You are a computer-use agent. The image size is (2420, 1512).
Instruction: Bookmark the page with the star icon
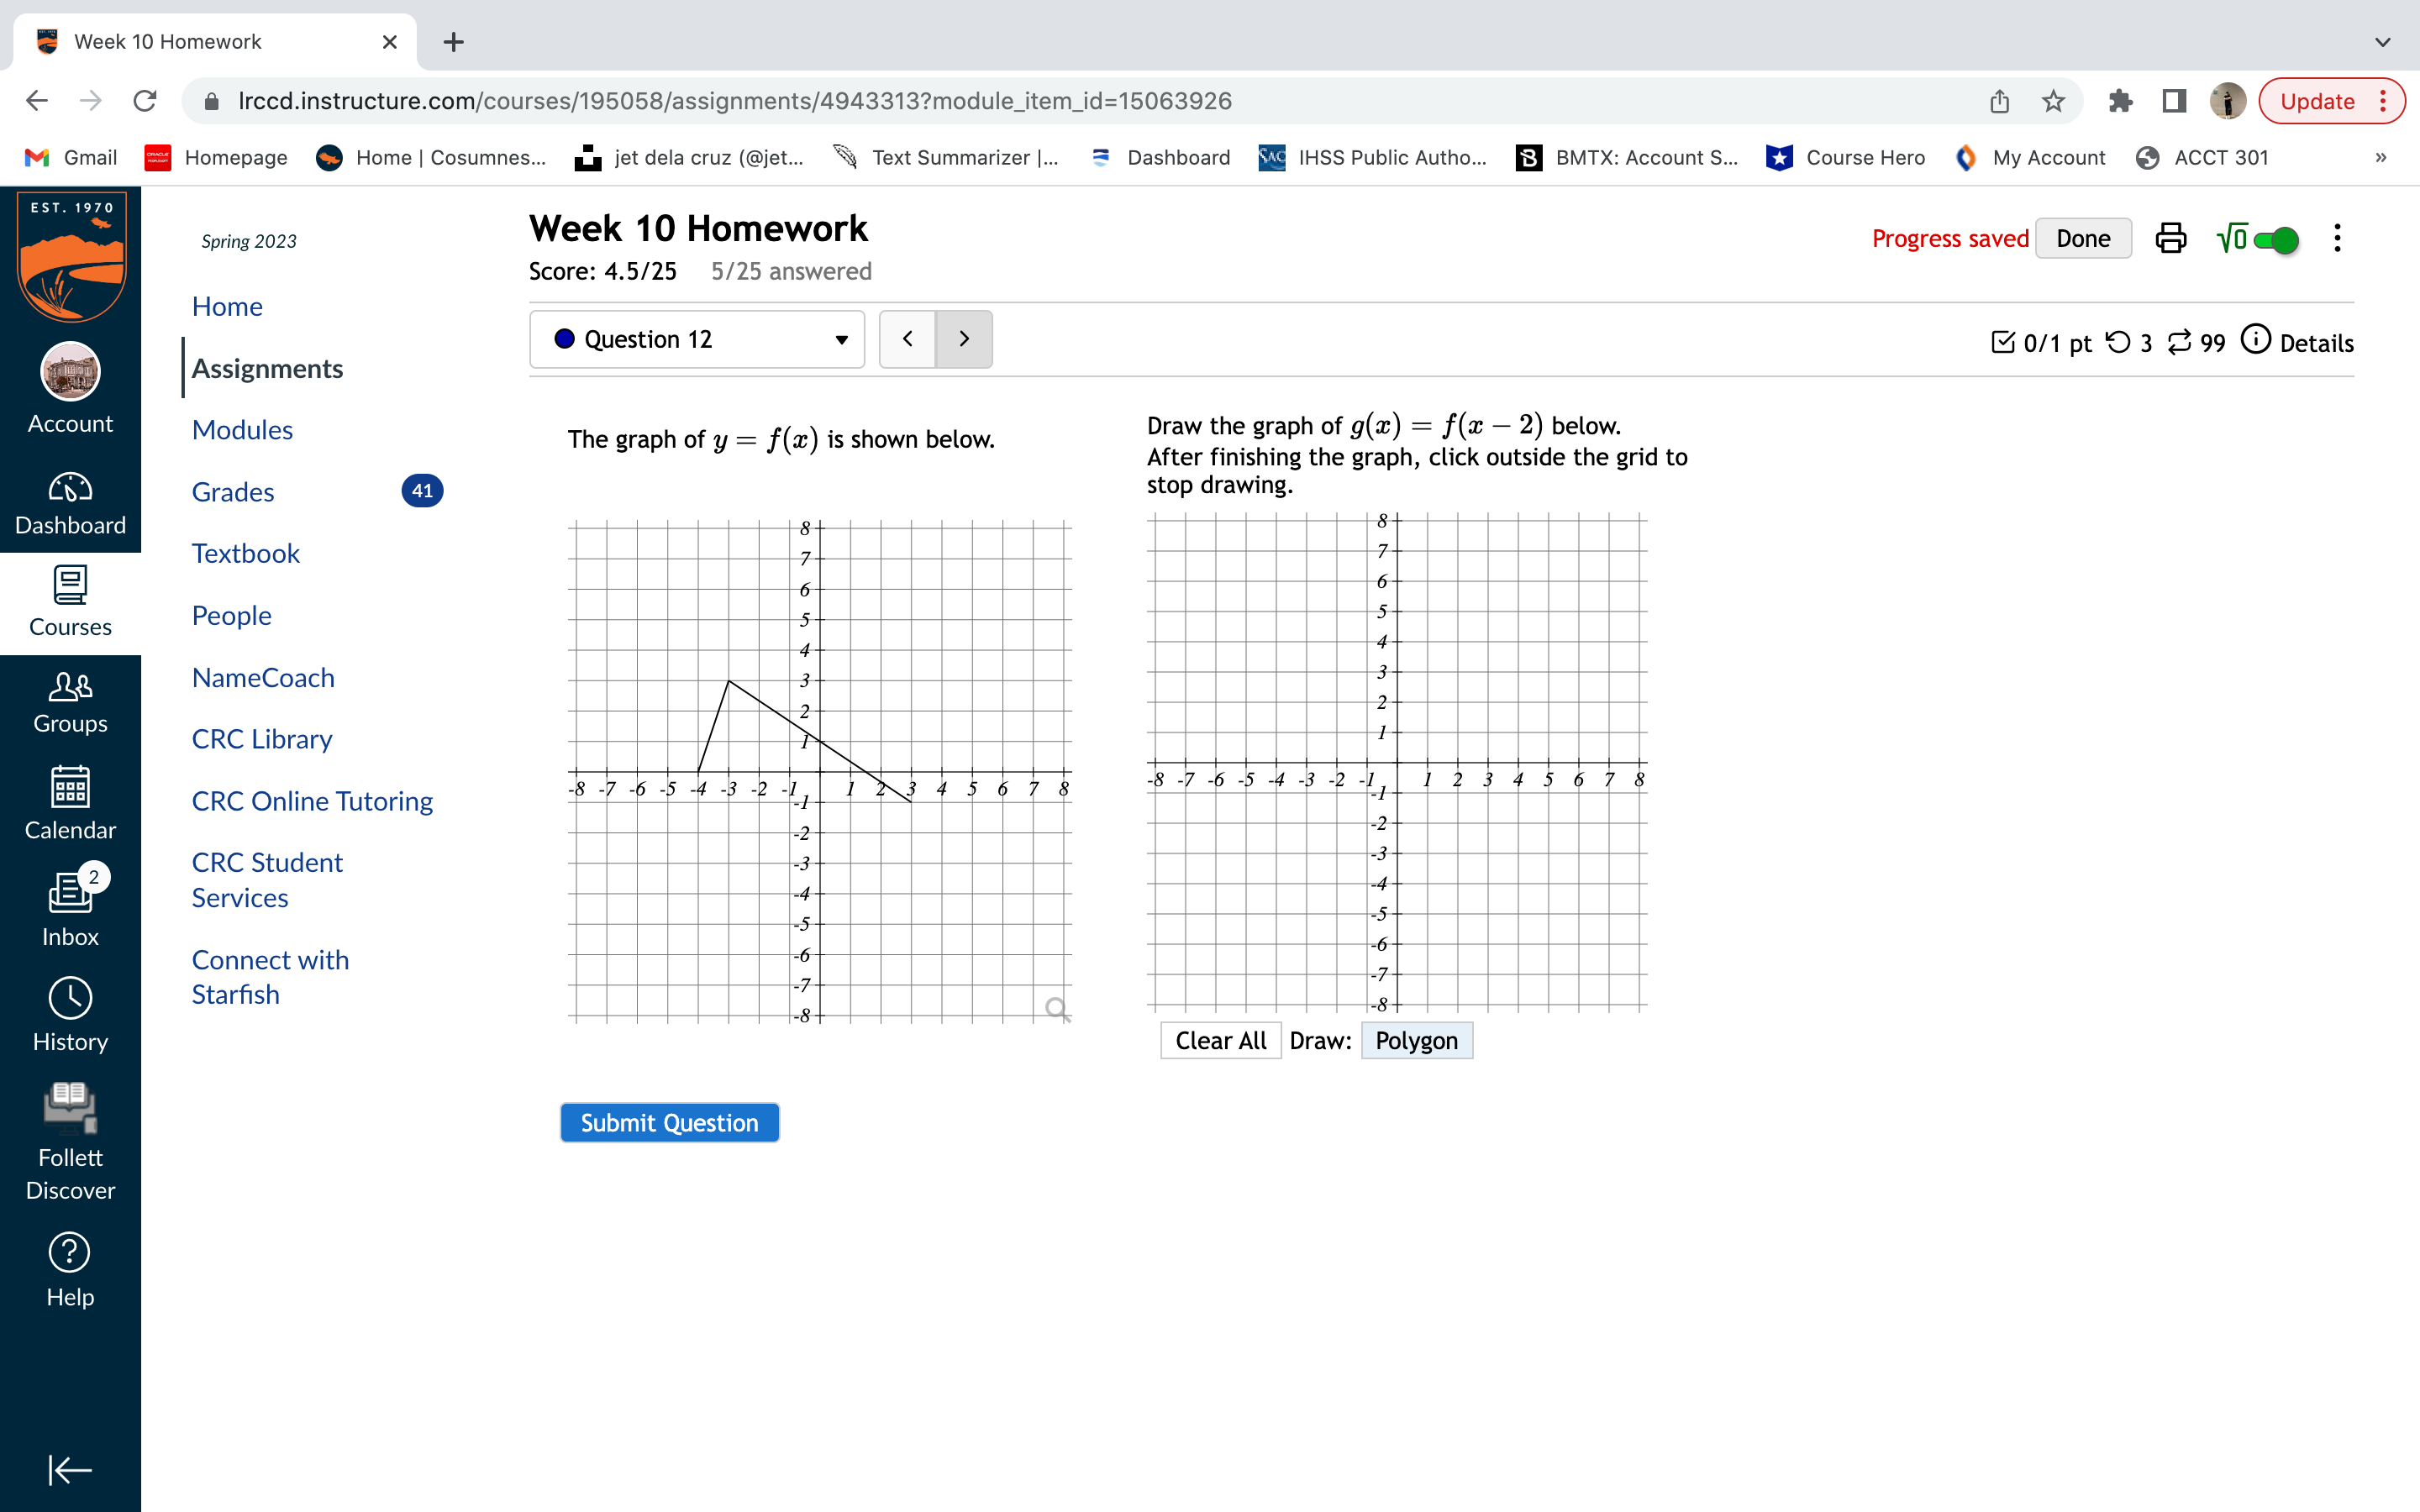click(x=2053, y=101)
